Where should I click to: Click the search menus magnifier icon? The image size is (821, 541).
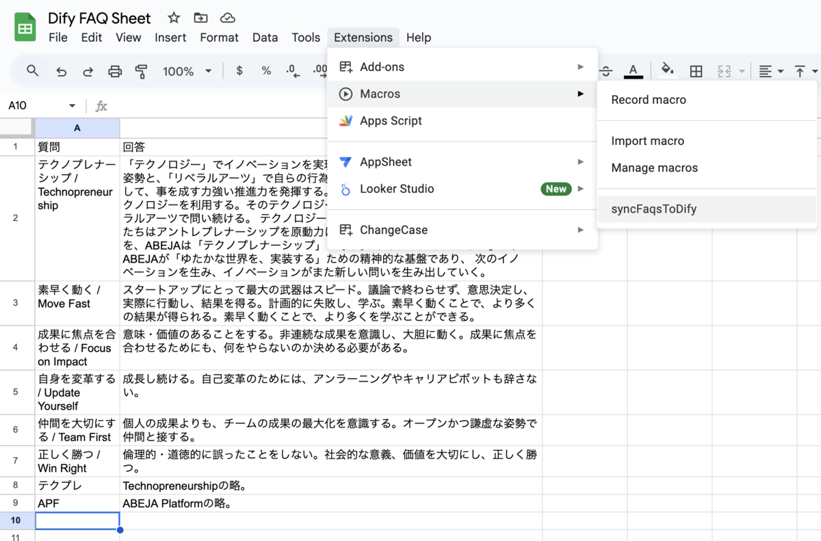pyautogui.click(x=33, y=70)
